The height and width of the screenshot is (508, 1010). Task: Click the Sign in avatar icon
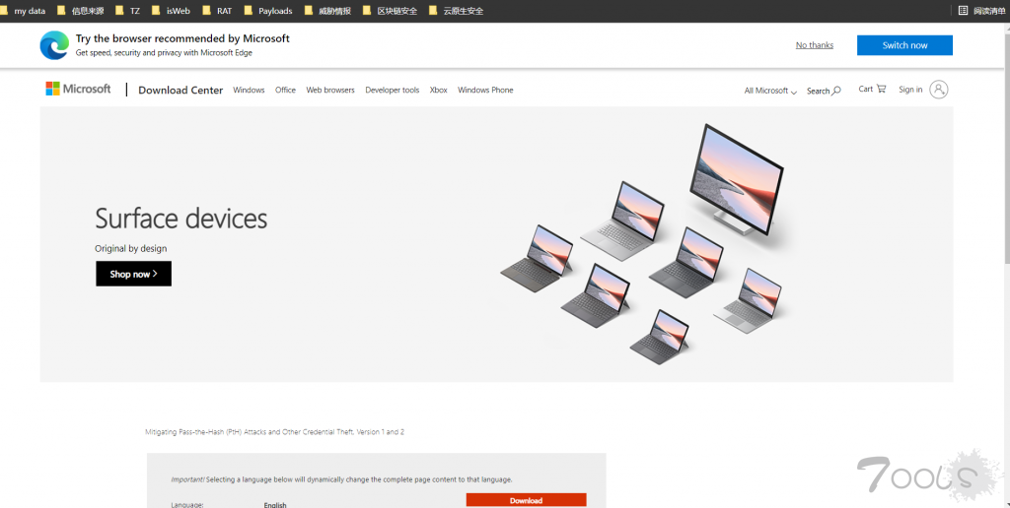[x=939, y=90]
